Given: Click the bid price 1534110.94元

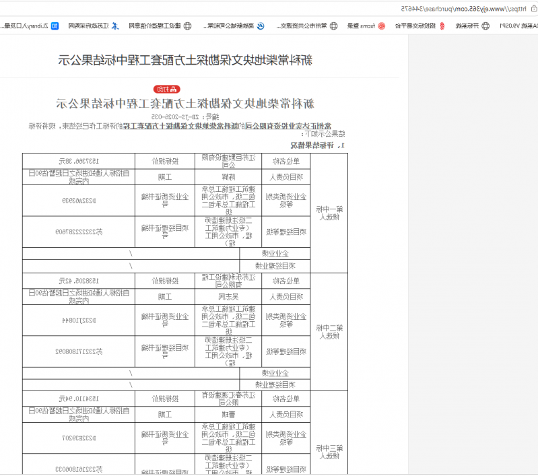Looking at the screenshot, I should 79,399.
